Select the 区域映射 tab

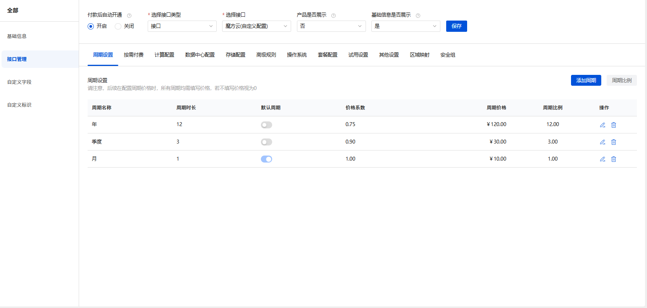[420, 55]
